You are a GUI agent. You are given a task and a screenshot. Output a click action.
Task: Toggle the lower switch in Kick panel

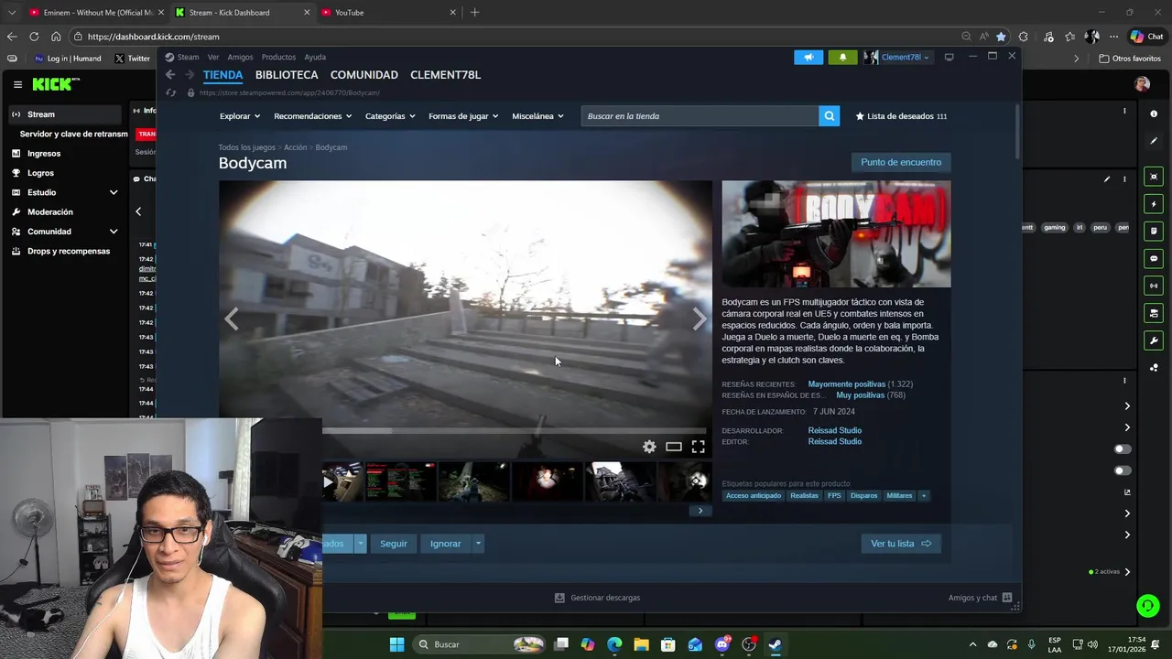click(x=1122, y=470)
